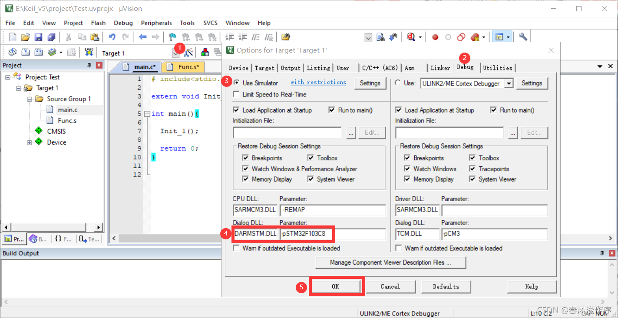
Task: Navigate backwards with the blue arrow icon
Action: (142, 37)
